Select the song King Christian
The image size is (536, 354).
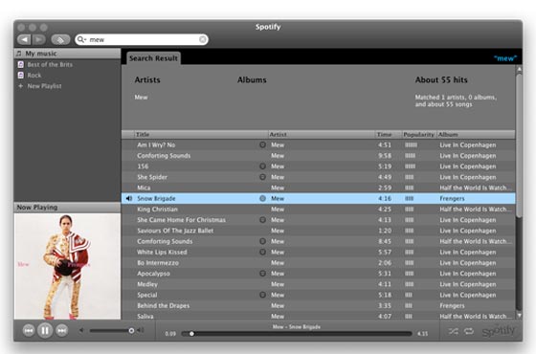158,210
